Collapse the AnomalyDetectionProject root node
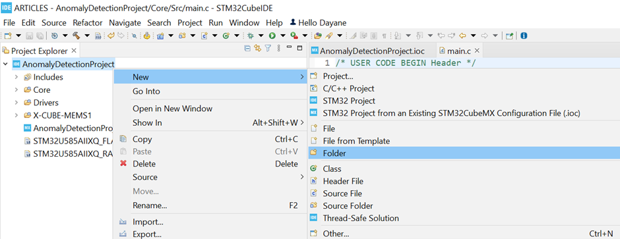 click(5, 64)
